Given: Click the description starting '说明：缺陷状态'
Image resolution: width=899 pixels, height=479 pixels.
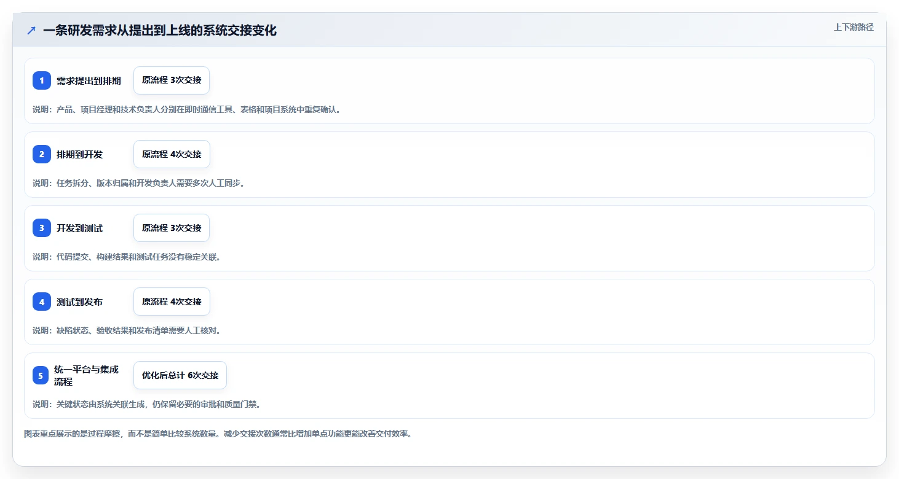Looking at the screenshot, I should 127,330.
